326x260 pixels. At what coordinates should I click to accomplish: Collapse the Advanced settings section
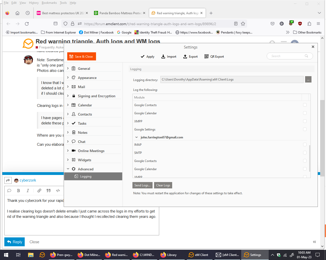click(68, 169)
